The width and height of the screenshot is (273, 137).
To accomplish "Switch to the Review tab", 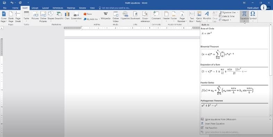I will [83, 8].
